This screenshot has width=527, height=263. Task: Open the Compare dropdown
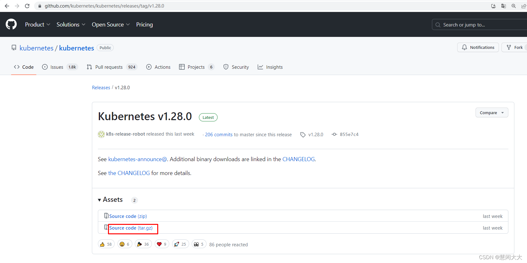pos(492,113)
